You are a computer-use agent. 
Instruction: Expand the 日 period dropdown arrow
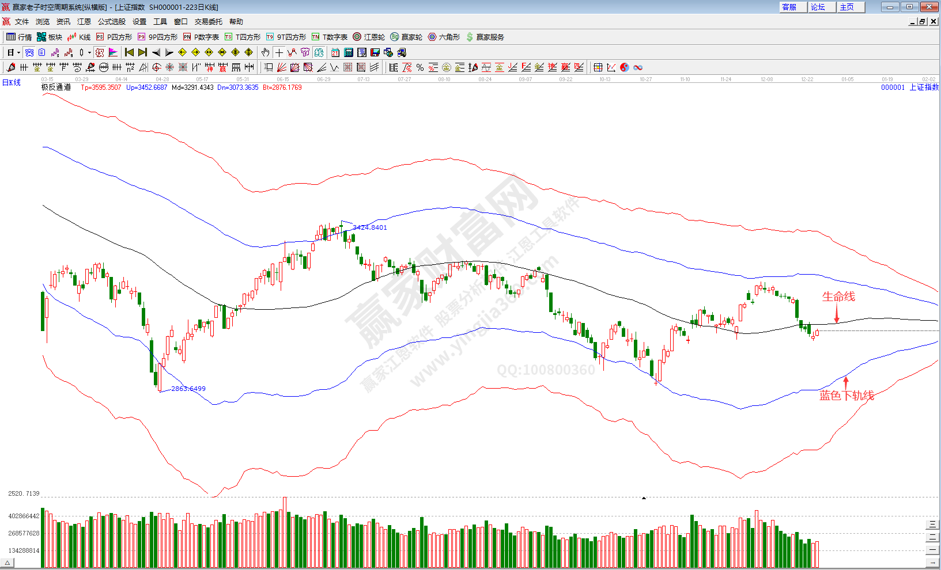pyautogui.click(x=18, y=52)
